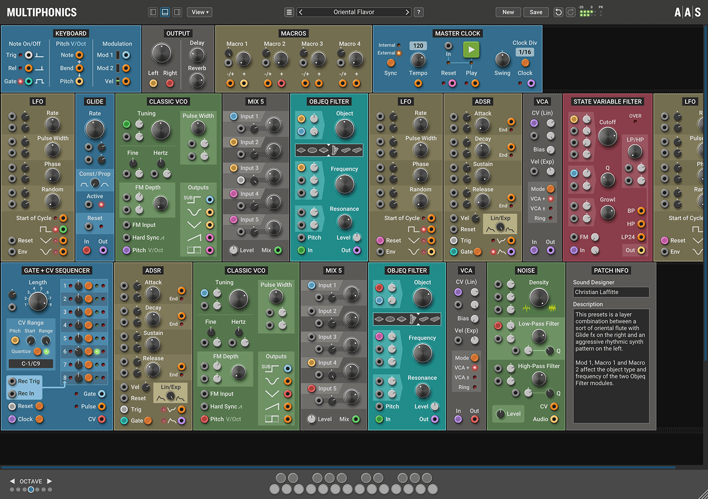The image size is (708, 499).
Task: Click the left octave arrow at the bottom
Action: point(11,481)
